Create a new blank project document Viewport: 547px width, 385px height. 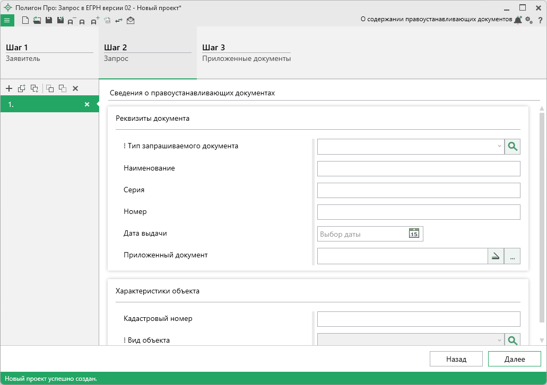(25, 21)
